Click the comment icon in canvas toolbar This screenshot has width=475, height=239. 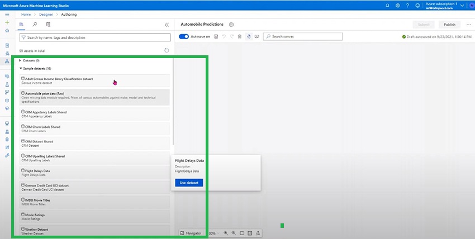pos(257,37)
